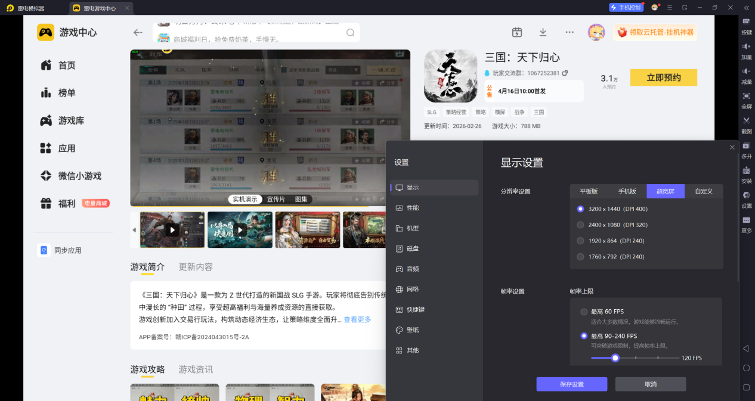Click the search magnifier icon

pyautogui.click(x=351, y=33)
